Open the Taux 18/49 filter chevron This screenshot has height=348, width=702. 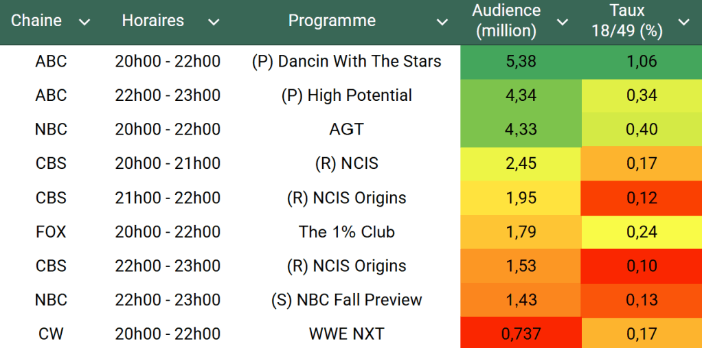pos(684,22)
